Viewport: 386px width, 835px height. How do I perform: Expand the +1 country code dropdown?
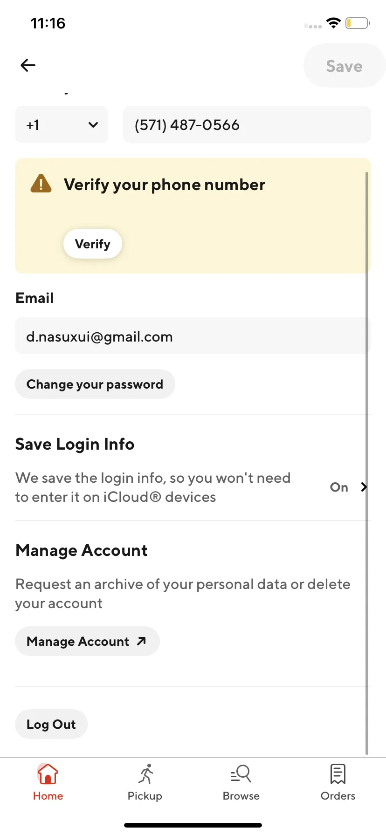tap(62, 124)
